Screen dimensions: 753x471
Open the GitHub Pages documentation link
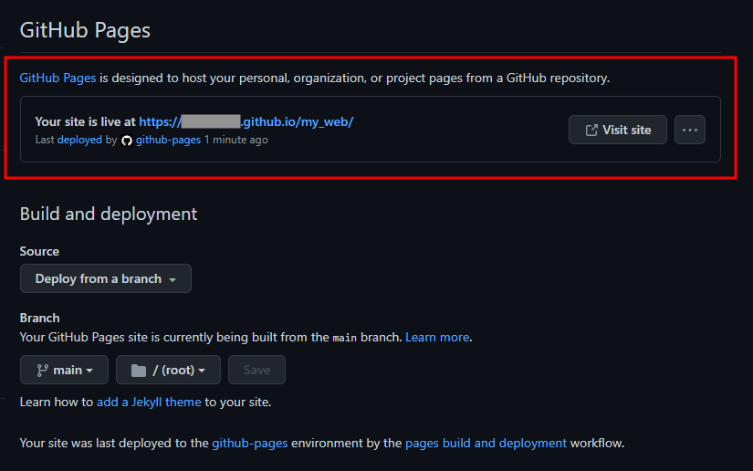58,78
